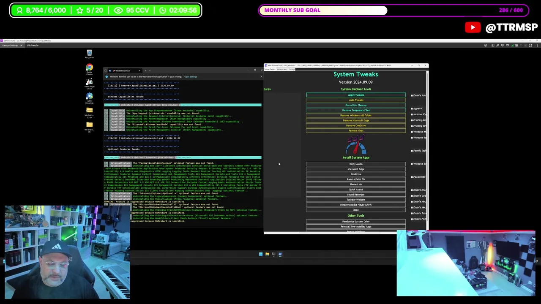This screenshot has width=541, height=304.
Task: Click Remove Xbox button
Action: [356, 130]
